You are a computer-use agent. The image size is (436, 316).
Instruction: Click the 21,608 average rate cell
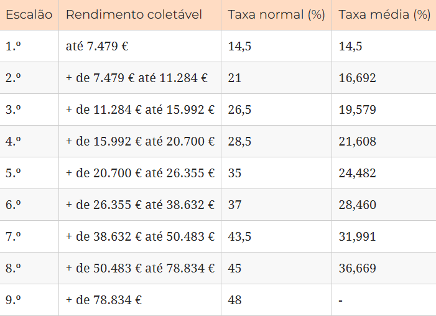coord(357,141)
